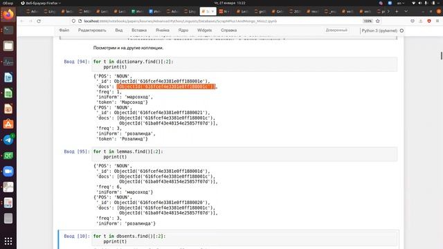Open the Widgets menu
Viewport: 443px width, 249px height.
point(205,30)
